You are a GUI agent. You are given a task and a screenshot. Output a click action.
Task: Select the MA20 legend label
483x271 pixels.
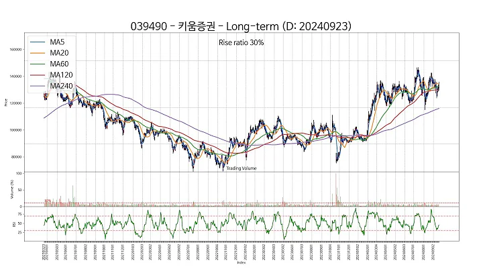(59, 53)
